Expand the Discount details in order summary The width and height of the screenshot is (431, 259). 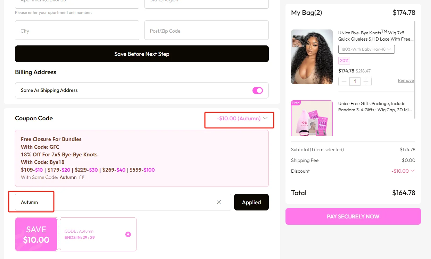[413, 171]
